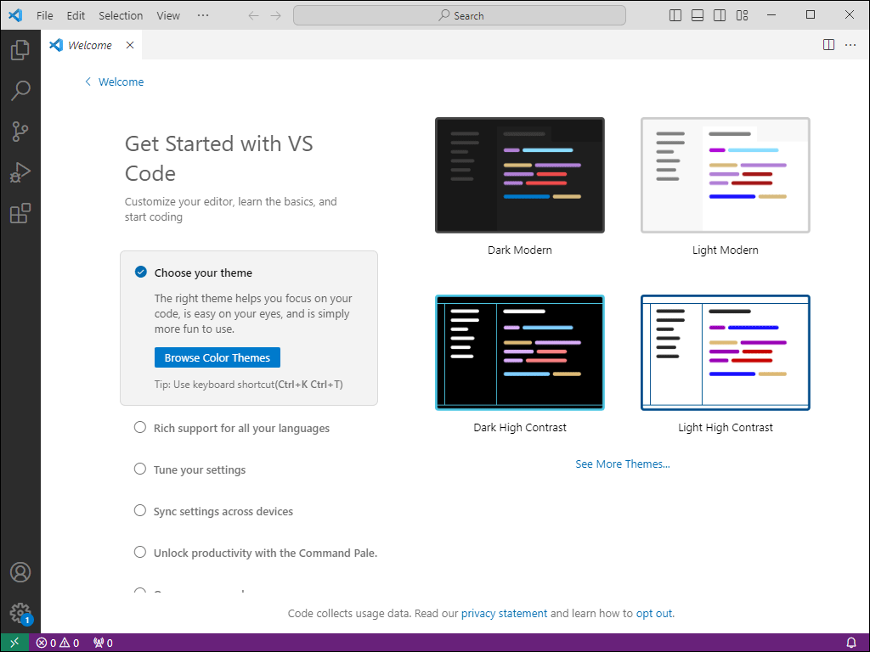Show errors and warnings in status bar
Viewport: 870px width, 652px height.
pos(58,644)
